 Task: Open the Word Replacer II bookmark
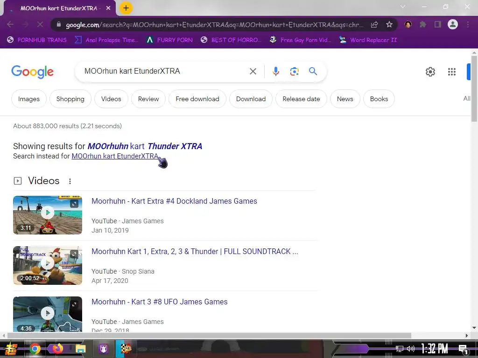pyautogui.click(x=368, y=40)
